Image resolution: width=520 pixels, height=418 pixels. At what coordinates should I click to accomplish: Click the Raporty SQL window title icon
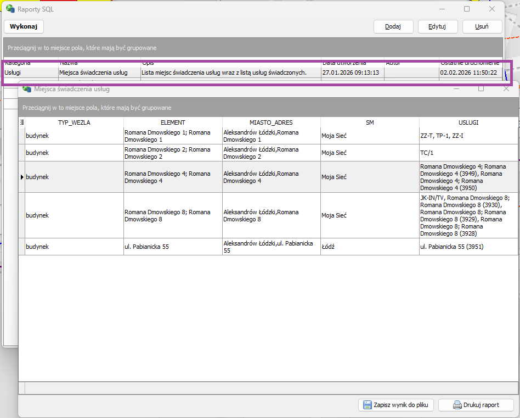(x=10, y=9)
